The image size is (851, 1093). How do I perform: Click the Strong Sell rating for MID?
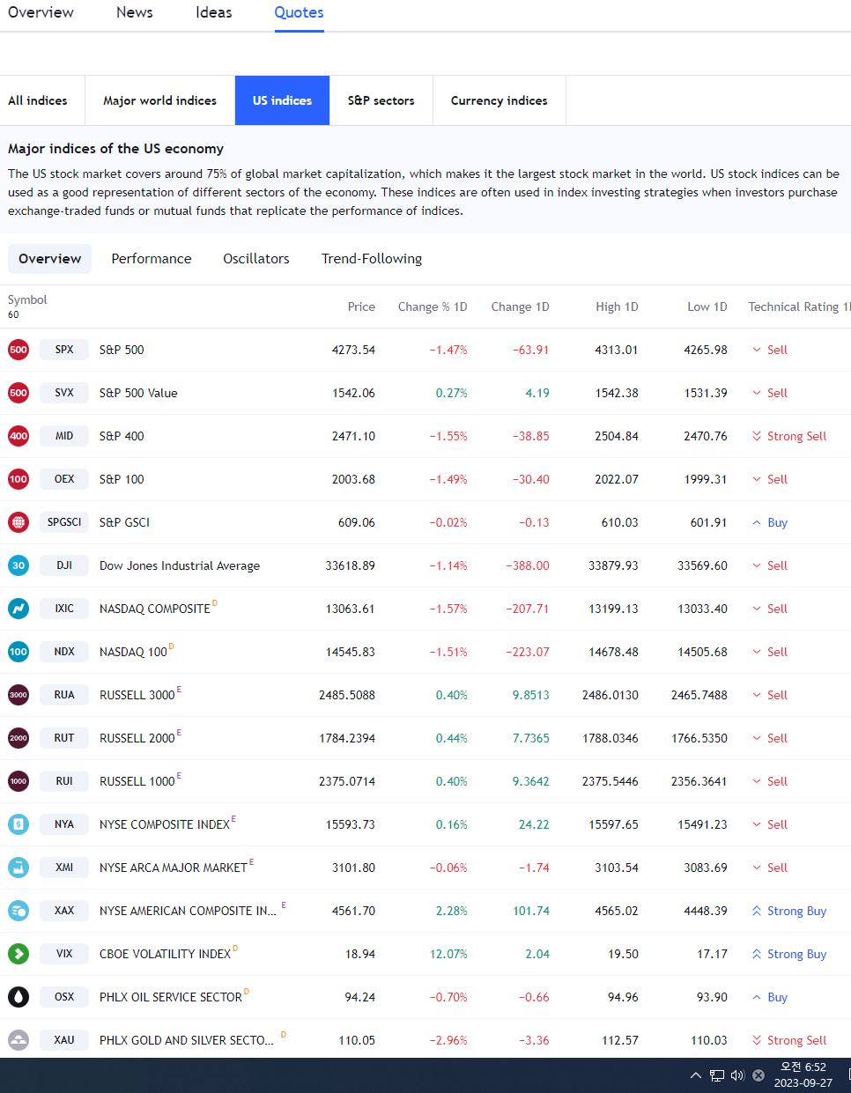pyautogui.click(x=789, y=436)
